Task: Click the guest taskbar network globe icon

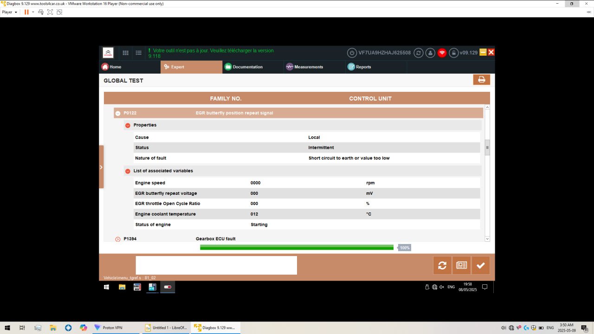Action: click(434, 287)
